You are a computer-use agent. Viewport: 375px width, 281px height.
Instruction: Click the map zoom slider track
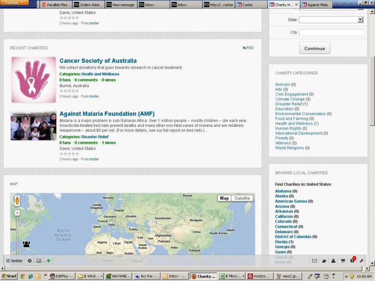(x=17, y=236)
